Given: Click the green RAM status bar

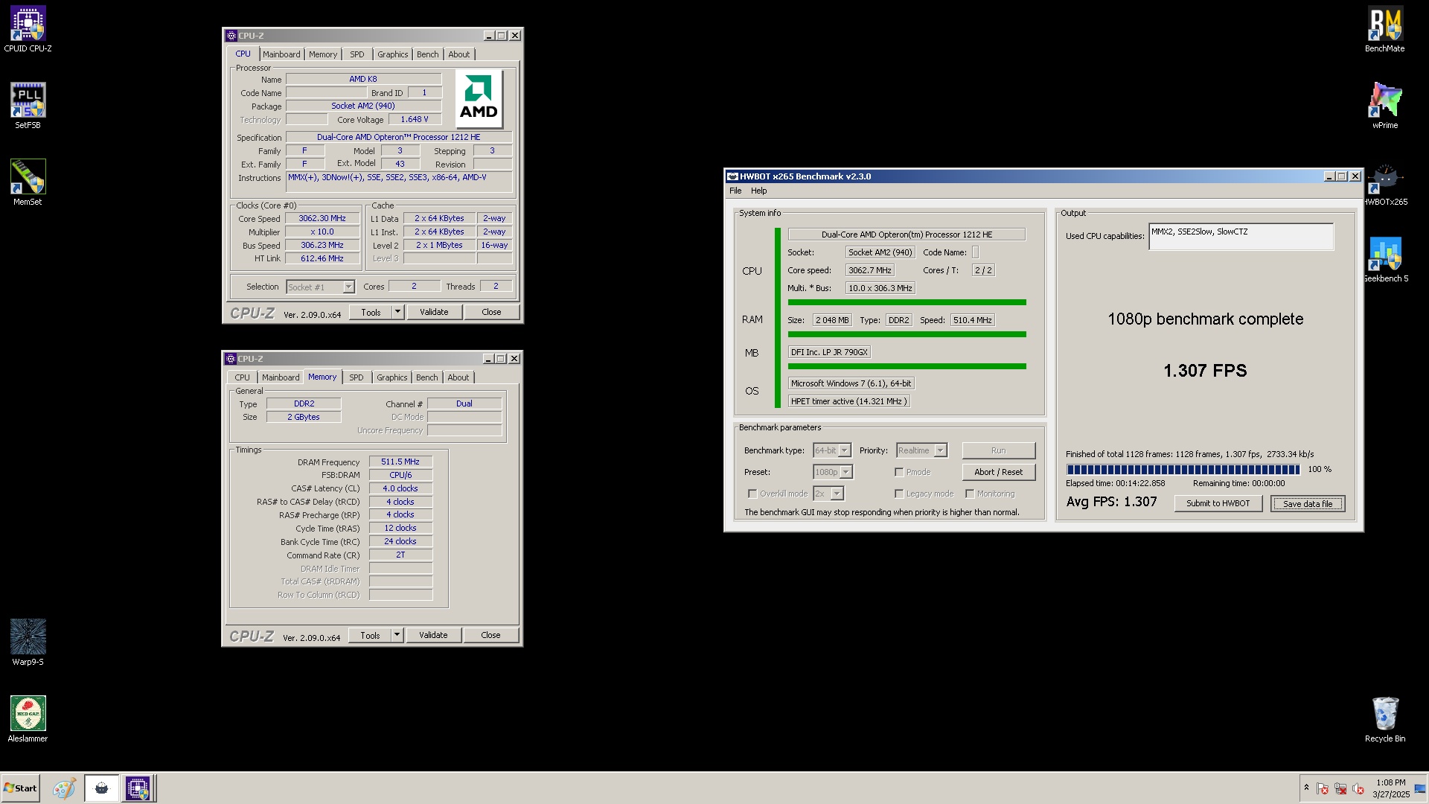Looking at the screenshot, I should coord(907,334).
